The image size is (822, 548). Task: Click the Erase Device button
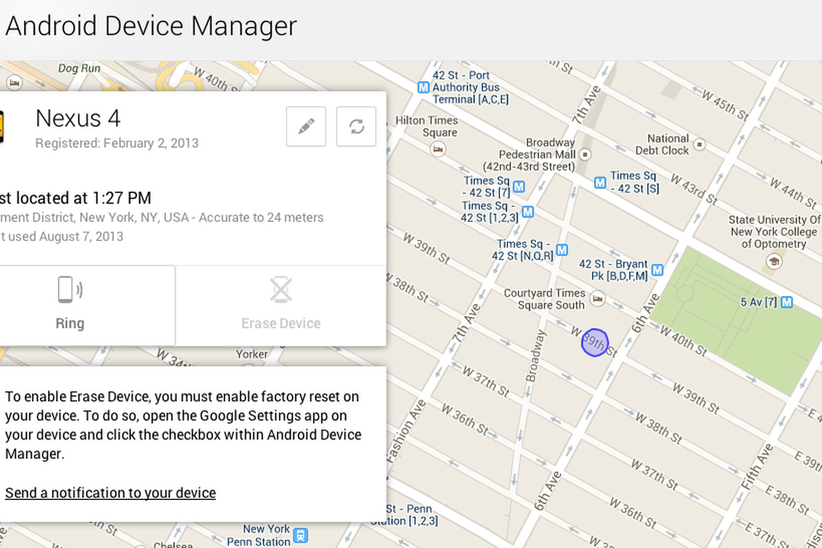[281, 305]
